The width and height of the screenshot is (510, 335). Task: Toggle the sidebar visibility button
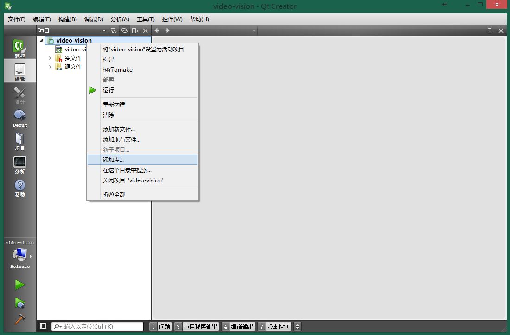[43, 326]
